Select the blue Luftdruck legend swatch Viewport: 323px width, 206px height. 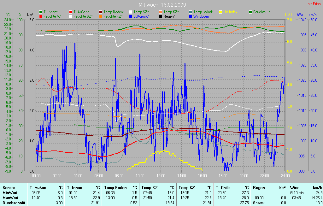(x=131, y=16)
